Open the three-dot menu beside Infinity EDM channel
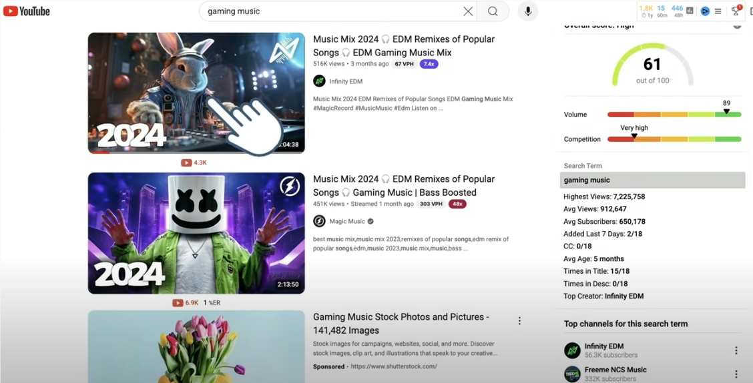 tap(736, 350)
